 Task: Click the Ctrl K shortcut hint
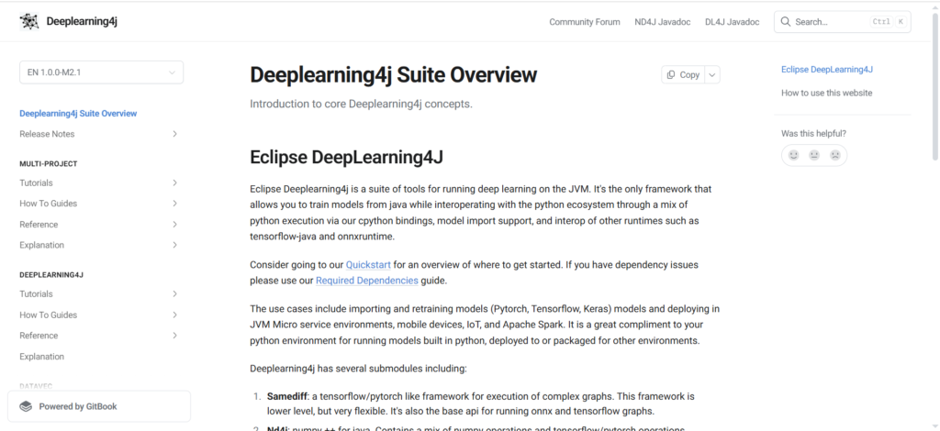pyautogui.click(x=889, y=22)
